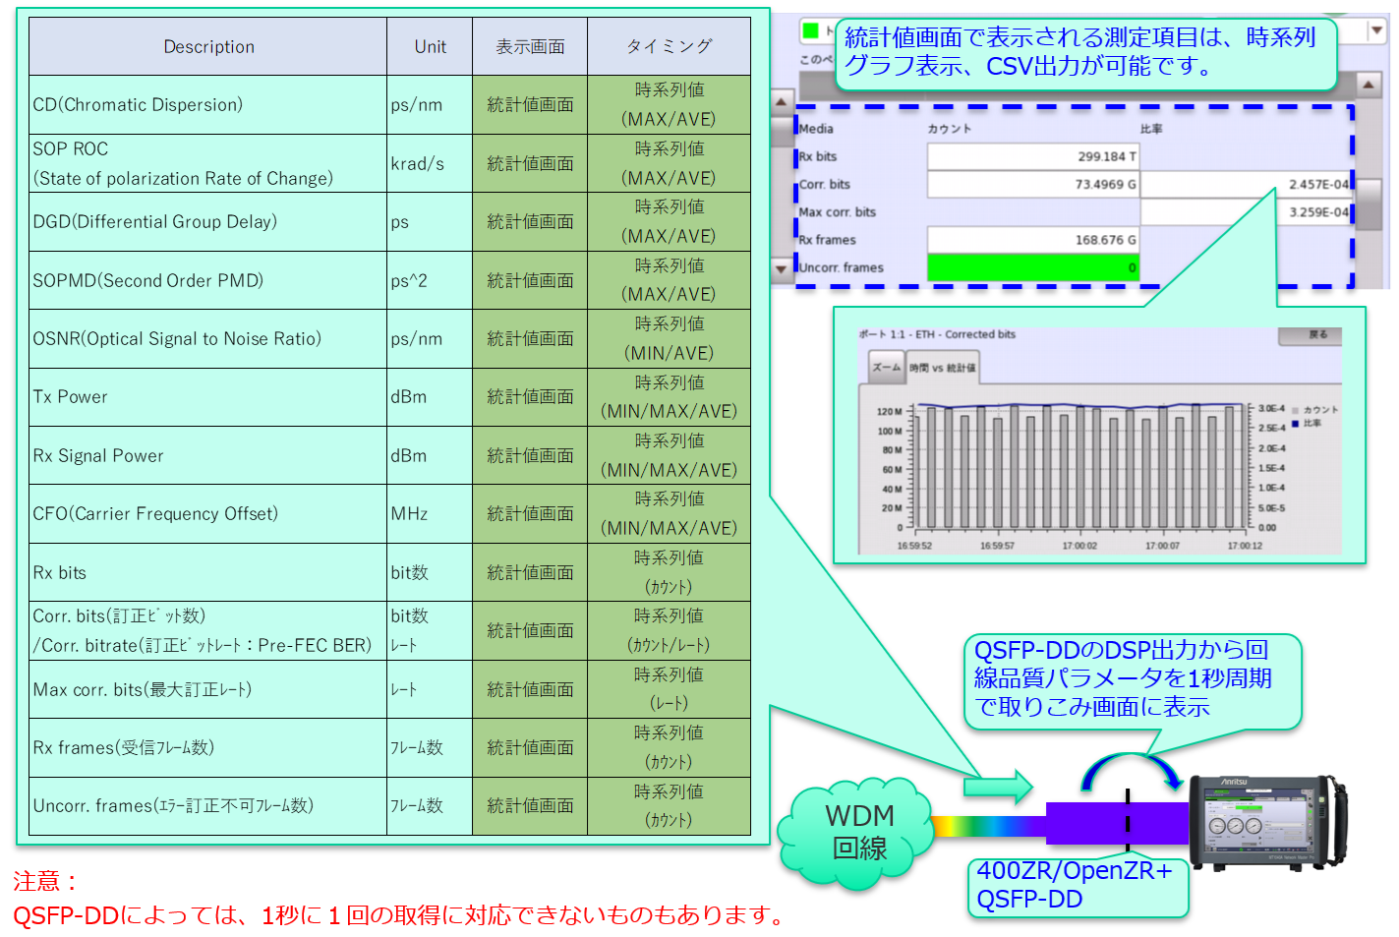Click the 'krad/s' unit cell
Screen dimensions: 1399x937
click(430, 163)
